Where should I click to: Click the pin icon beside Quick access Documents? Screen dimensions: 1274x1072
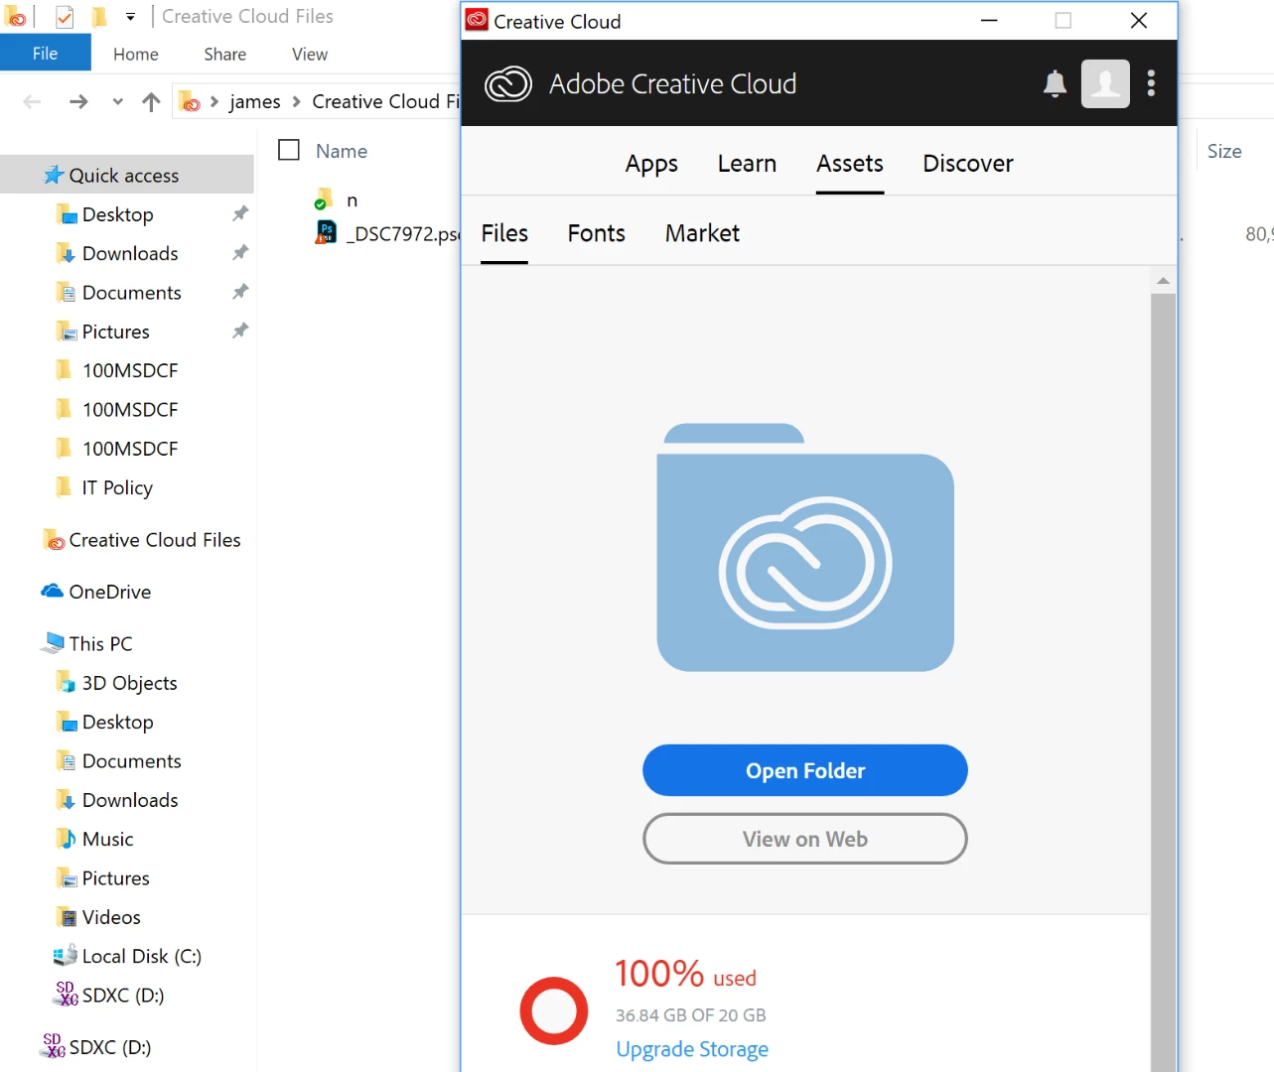tap(239, 292)
